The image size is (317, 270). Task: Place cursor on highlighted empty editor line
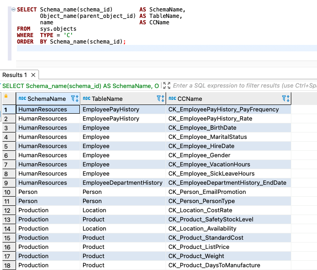pos(167,48)
